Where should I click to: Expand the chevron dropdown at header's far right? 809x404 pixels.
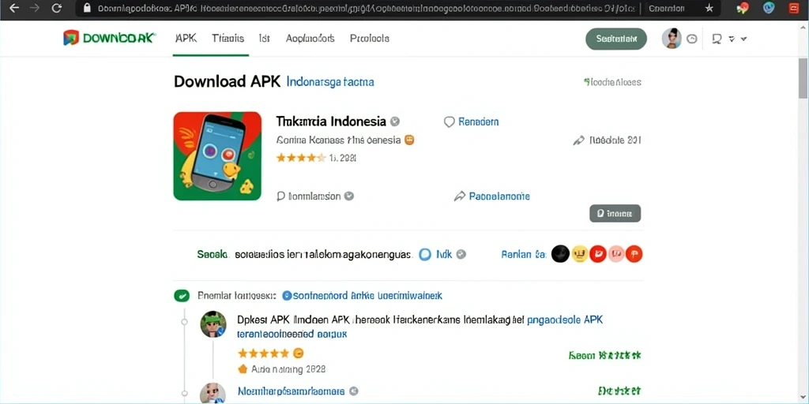[743, 39]
